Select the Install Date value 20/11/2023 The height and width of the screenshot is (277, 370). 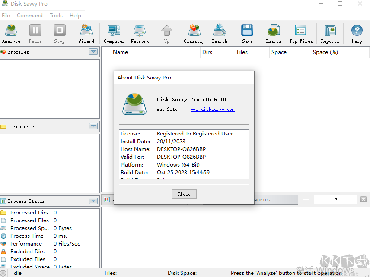pos(171,142)
